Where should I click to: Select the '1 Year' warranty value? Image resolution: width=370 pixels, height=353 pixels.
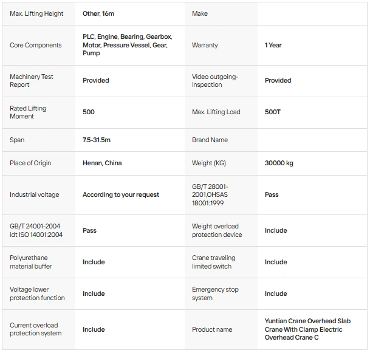273,45
